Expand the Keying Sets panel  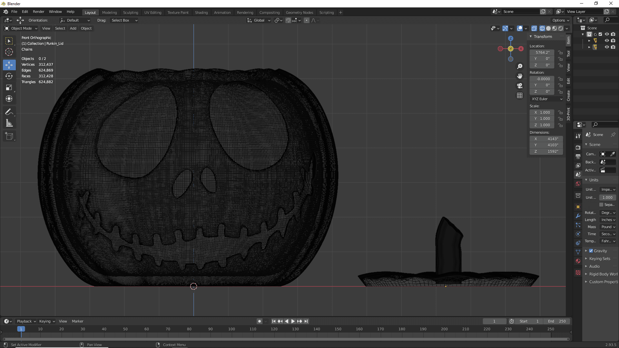(599, 258)
